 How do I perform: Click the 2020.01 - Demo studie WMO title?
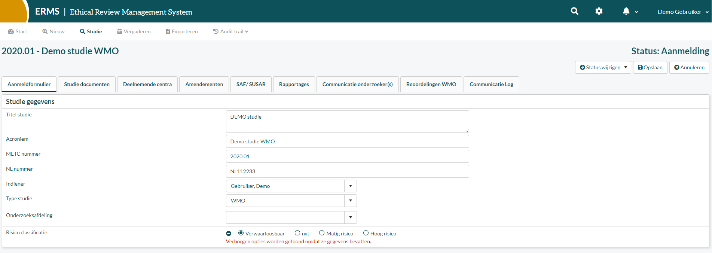(60, 51)
